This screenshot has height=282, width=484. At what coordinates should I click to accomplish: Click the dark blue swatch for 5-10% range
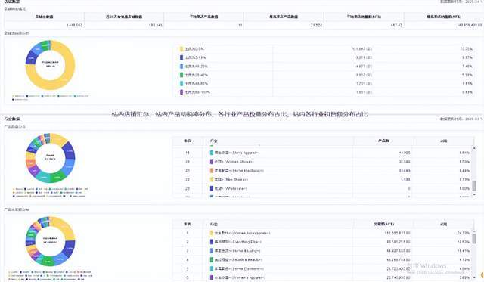(x=181, y=57)
